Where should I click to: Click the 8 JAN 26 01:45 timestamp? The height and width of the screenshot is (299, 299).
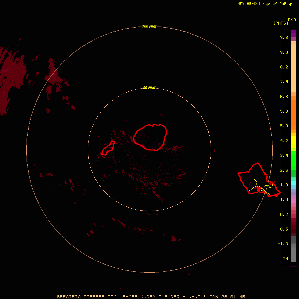[224, 297]
